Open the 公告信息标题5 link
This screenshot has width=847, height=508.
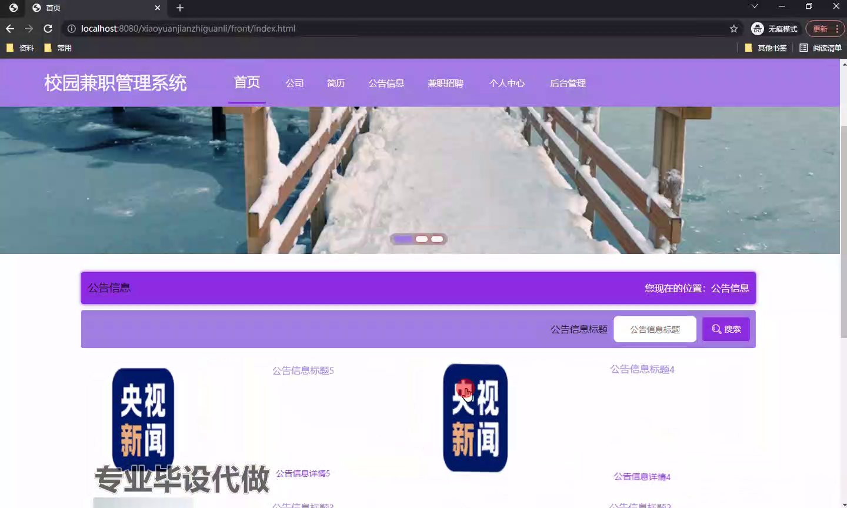click(x=303, y=370)
